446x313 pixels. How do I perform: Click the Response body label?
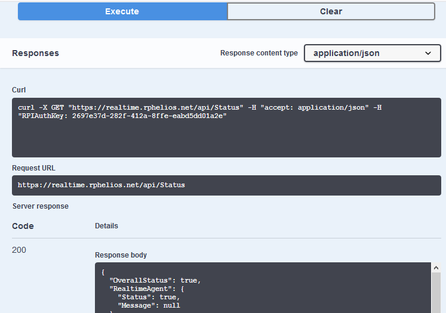pos(121,255)
